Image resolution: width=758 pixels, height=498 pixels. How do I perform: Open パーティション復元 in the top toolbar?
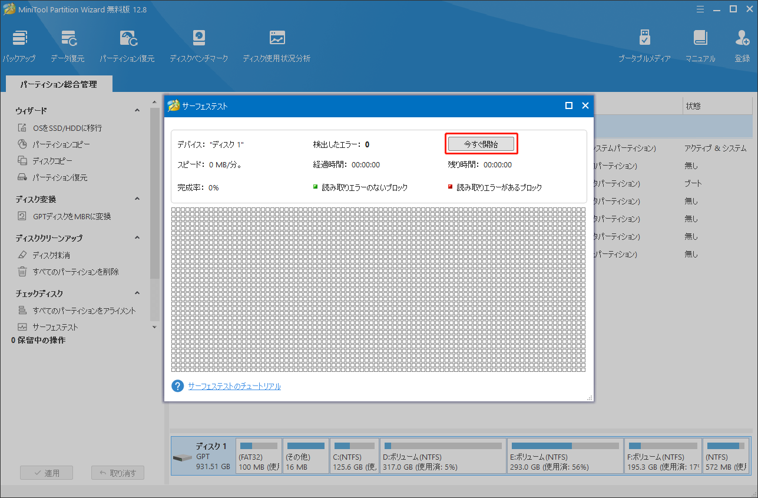tap(127, 47)
